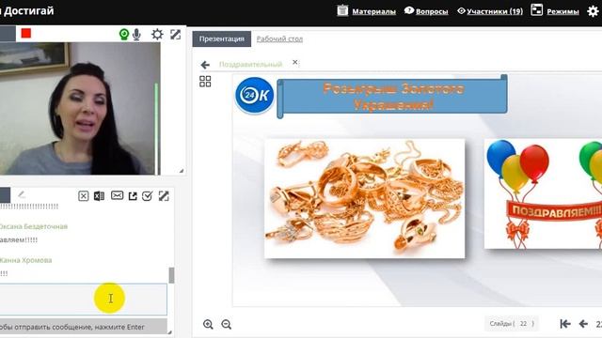Click the presenter webcam video
The height and width of the screenshot is (338, 602).
tap(80, 109)
